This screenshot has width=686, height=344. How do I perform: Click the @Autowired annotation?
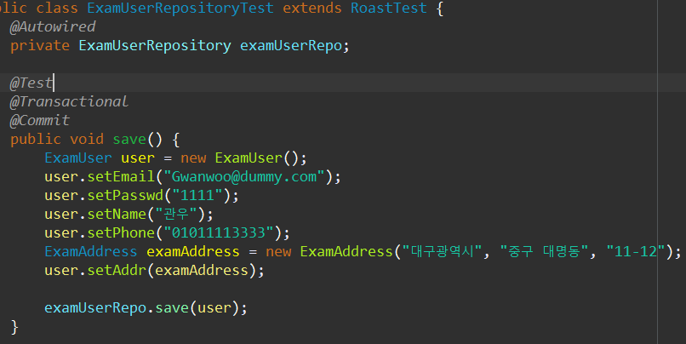click(x=53, y=26)
